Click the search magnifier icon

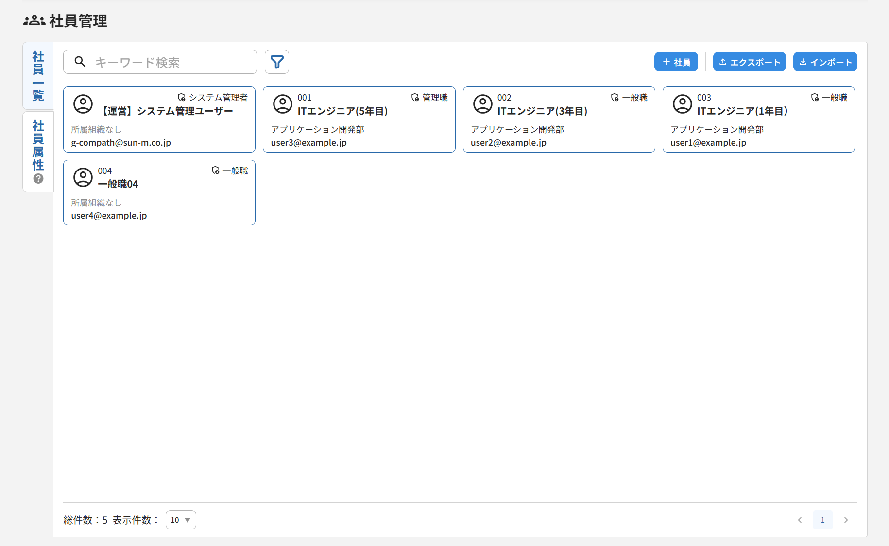80,62
